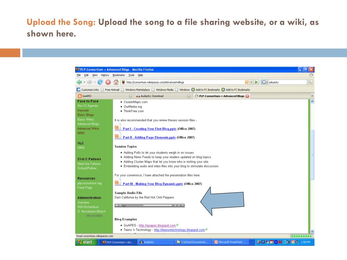Open the Google search engine selector
The height and width of the screenshot is (260, 347).
[x=264, y=82]
